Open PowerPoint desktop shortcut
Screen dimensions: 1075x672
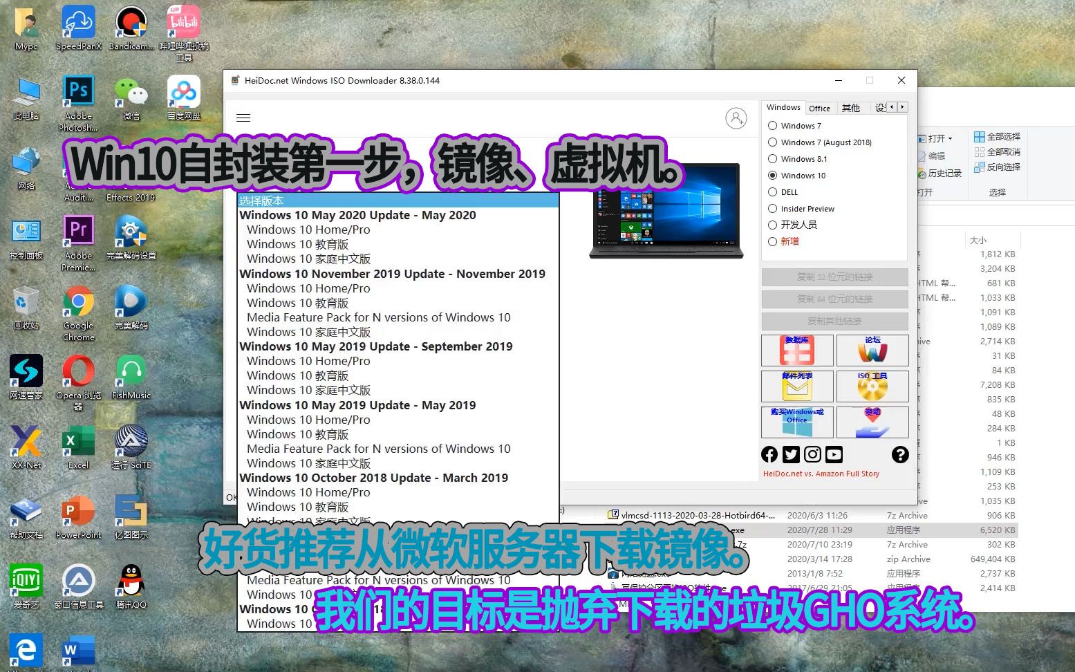(x=79, y=517)
